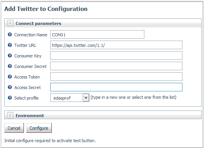
Task: Collapse the Connect parameters section
Action: [10, 23]
